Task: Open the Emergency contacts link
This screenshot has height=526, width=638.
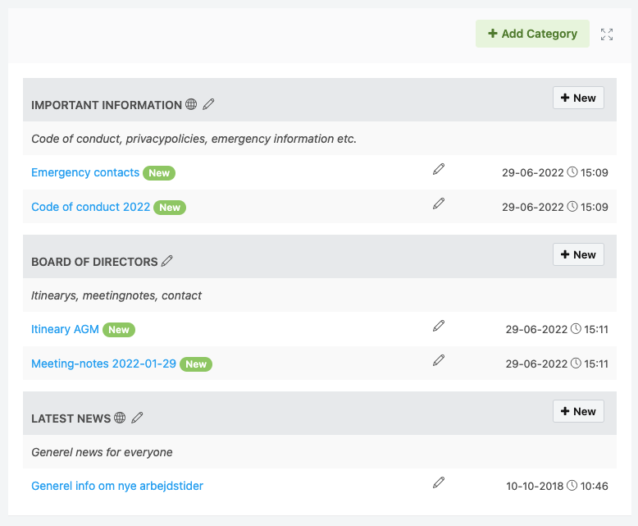Action: 85,172
